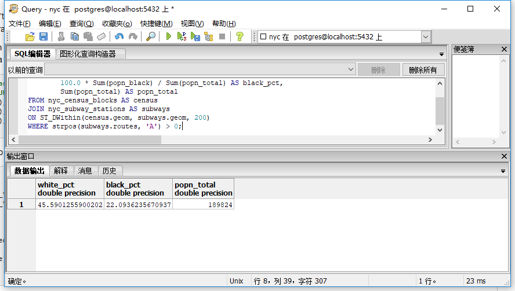
Task: Redo edit arrow icon
Action: point(133,36)
